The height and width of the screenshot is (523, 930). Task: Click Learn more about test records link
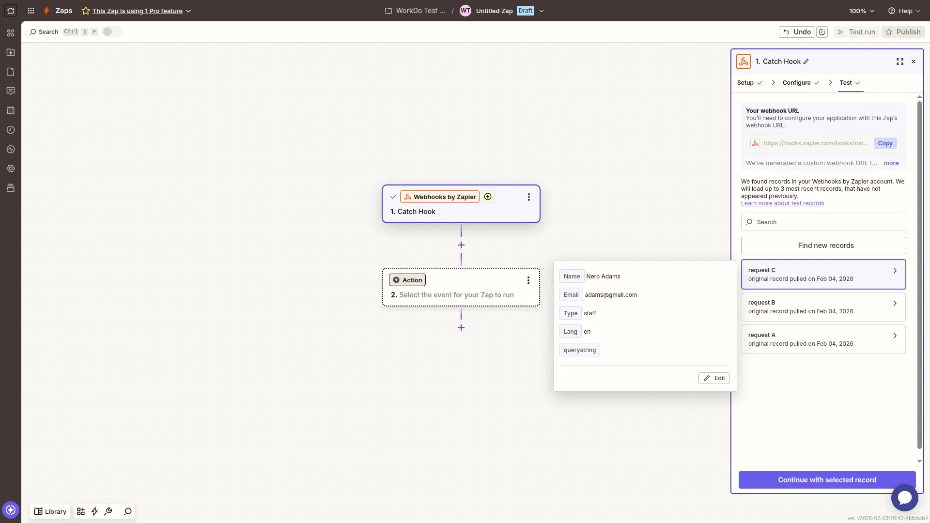click(783, 203)
